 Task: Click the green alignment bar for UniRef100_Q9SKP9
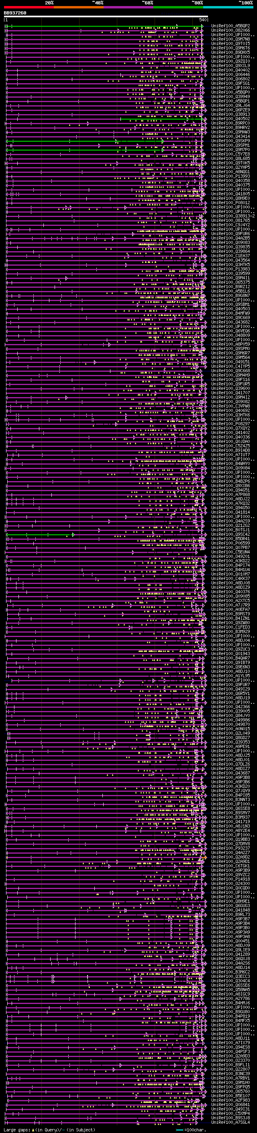coord(85,141)
